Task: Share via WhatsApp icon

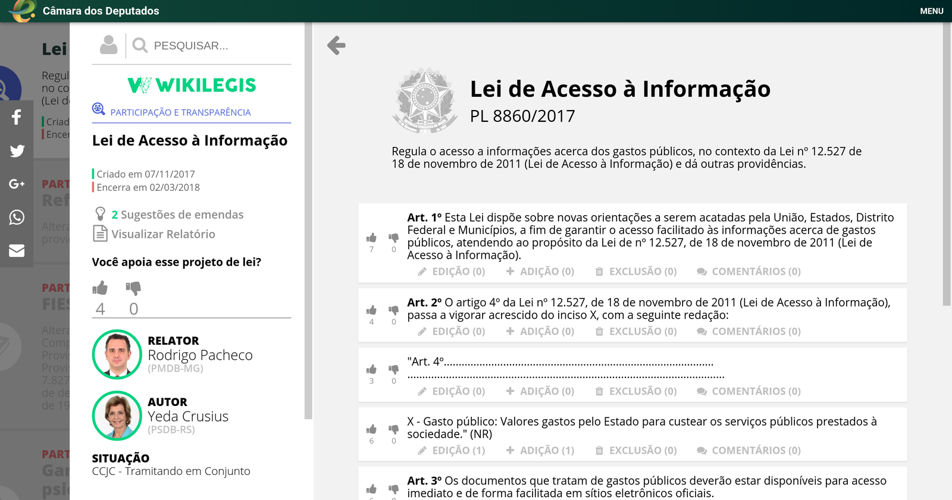Action: point(17,217)
